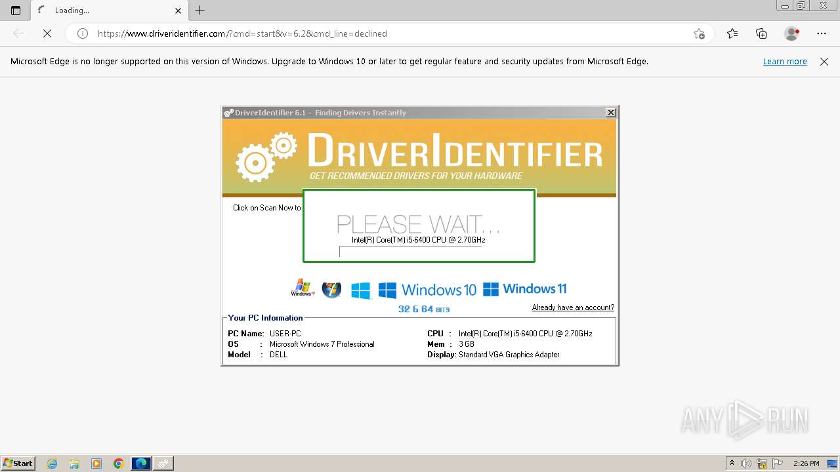Screen dimensions: 840x472
Task: Select the PC Name value USER-PC
Action: click(285, 334)
